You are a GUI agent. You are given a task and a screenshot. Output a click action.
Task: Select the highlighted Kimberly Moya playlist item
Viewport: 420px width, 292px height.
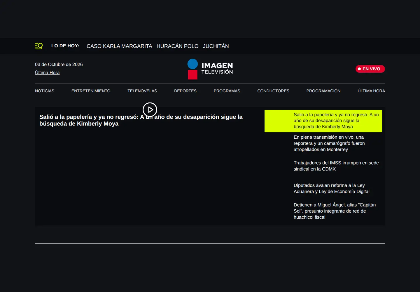coord(323,121)
